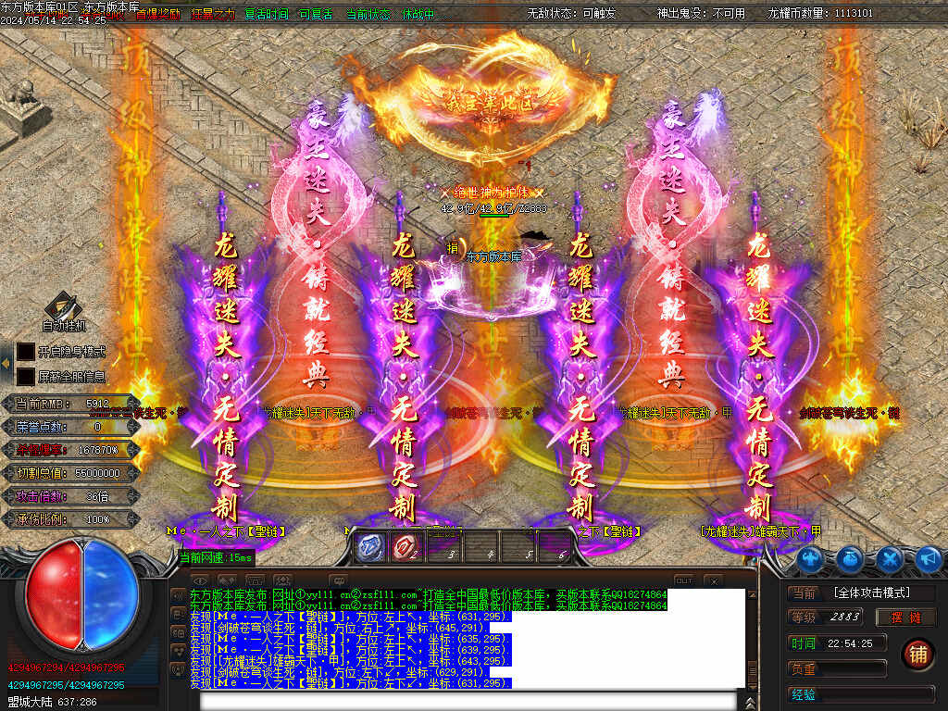Click the 盟城大陆 637:286 map coordinates
The height and width of the screenshot is (711, 948).
(x=53, y=703)
